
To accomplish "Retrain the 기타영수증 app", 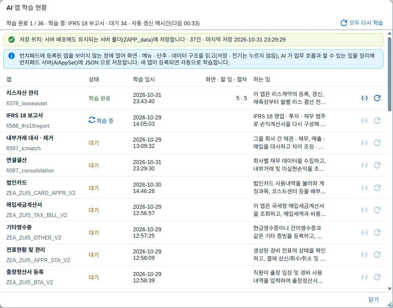I will pyautogui.click(x=377, y=232).
